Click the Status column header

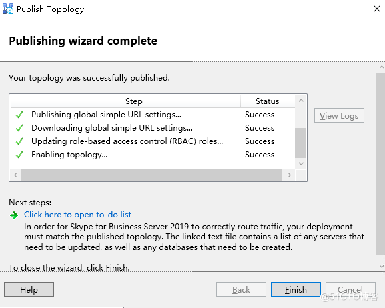point(267,101)
